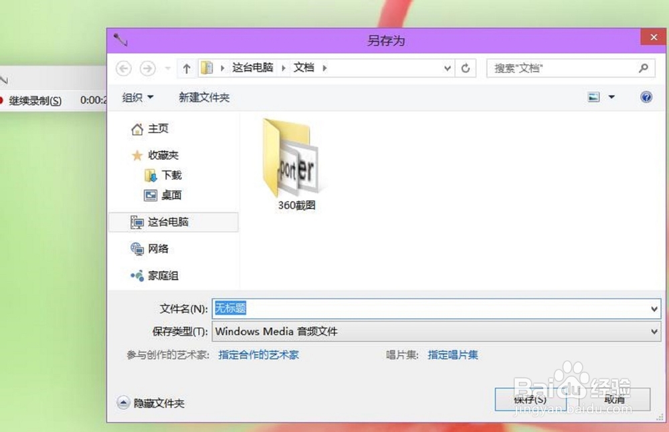Click the microphone icon in title bar
Image resolution: width=669 pixels, height=432 pixels.
click(120, 40)
